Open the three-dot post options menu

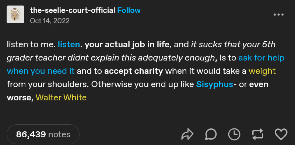point(278,14)
